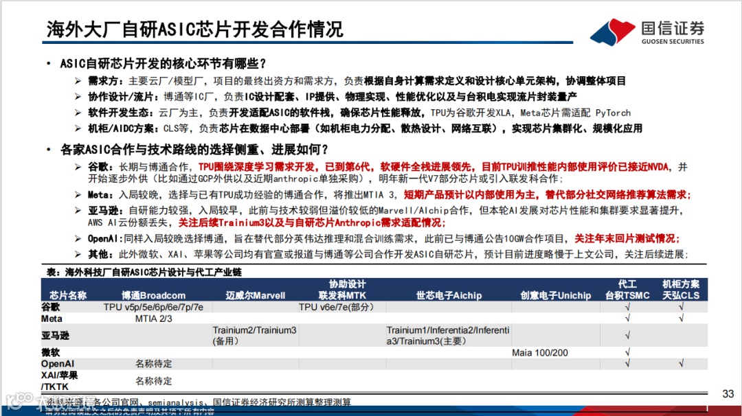Click the 亚马逊 row label in the table
The width and height of the screenshot is (742, 416).
(x=56, y=336)
